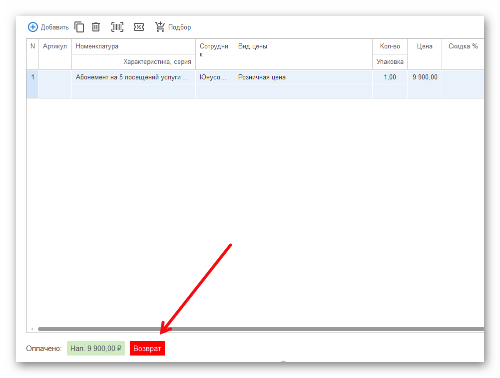The image size is (500, 378).
Task: Click the price cell 9 900,00
Action: pyautogui.click(x=425, y=77)
